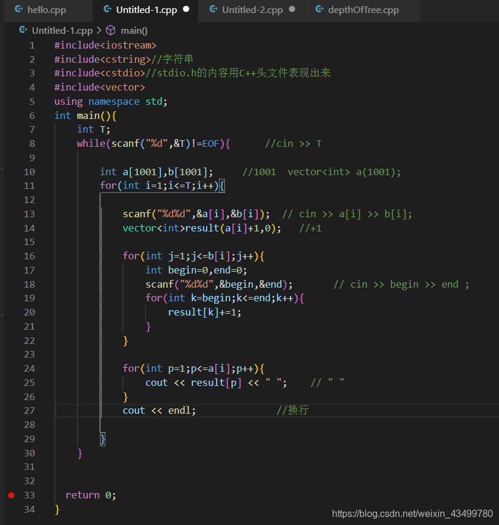
Task: Click 'cout << endl;' on line 27
Action: pos(159,411)
